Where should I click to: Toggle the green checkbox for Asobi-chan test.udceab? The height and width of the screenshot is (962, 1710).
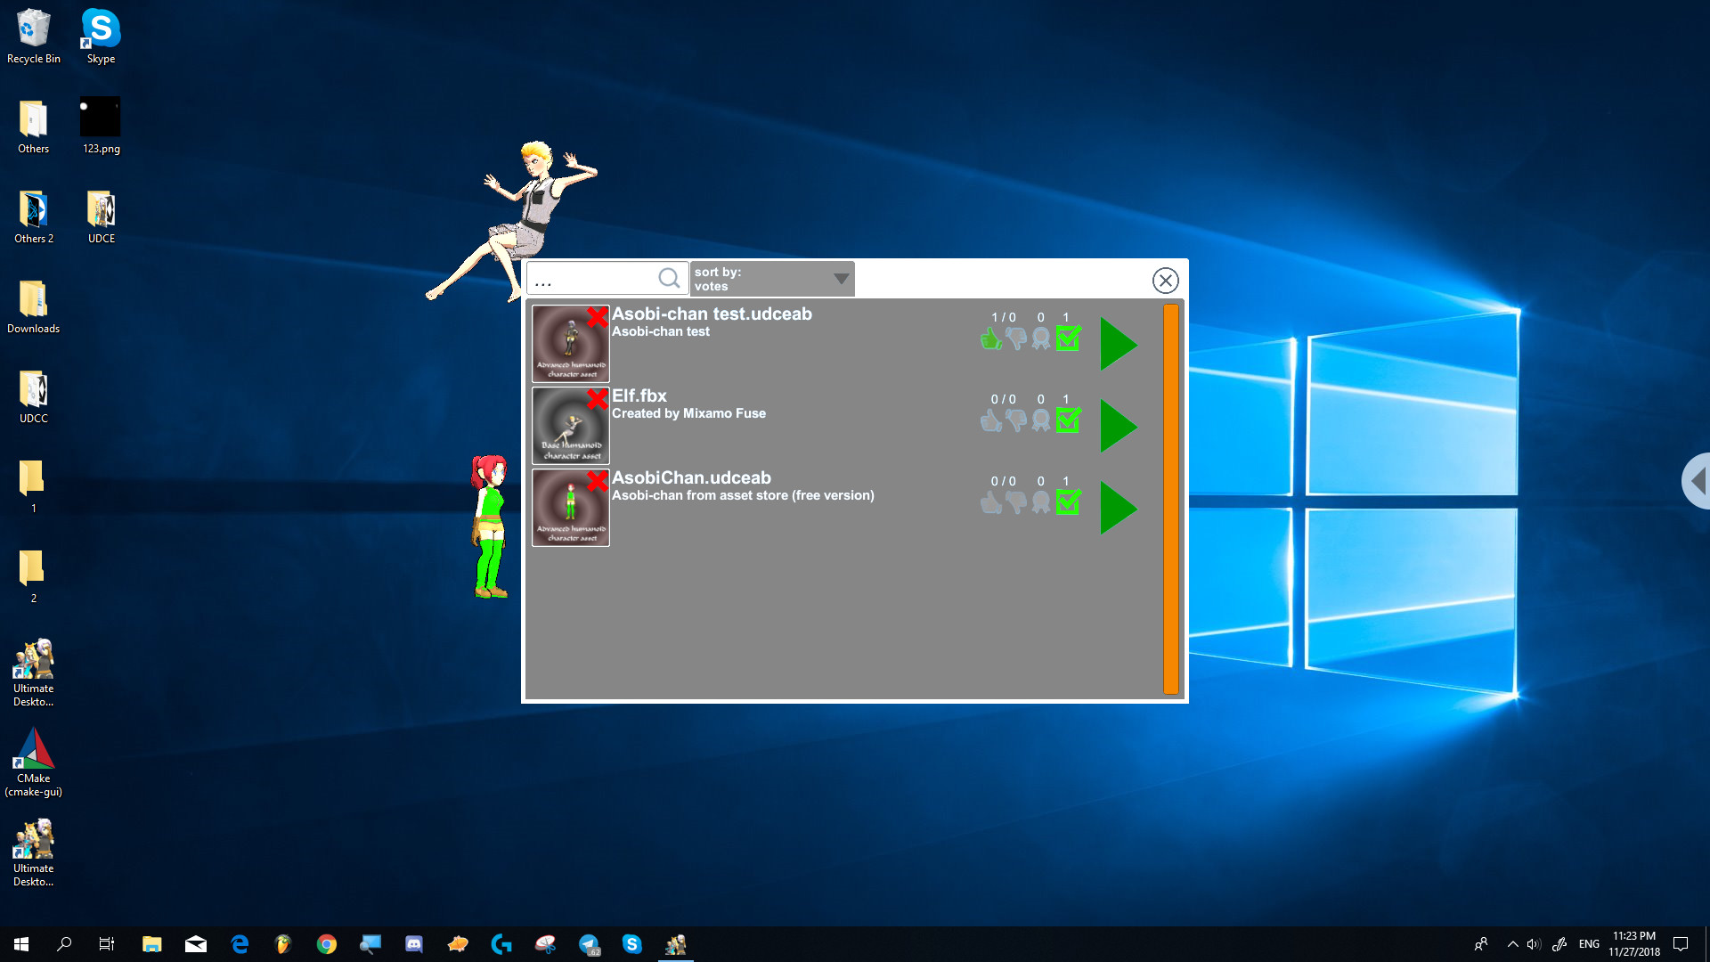coord(1068,338)
